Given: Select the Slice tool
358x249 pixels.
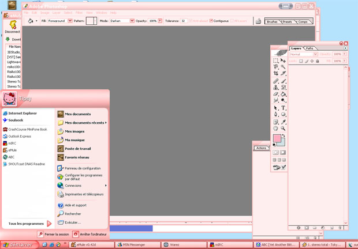Looking at the screenshot, I should click(283, 73).
